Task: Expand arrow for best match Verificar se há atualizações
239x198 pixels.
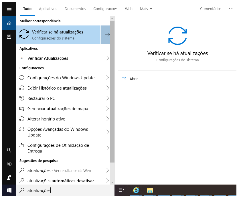Action: tap(105, 35)
